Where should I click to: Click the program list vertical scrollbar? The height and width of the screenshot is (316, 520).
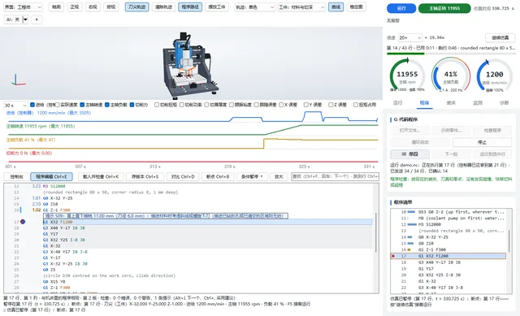tap(509, 241)
